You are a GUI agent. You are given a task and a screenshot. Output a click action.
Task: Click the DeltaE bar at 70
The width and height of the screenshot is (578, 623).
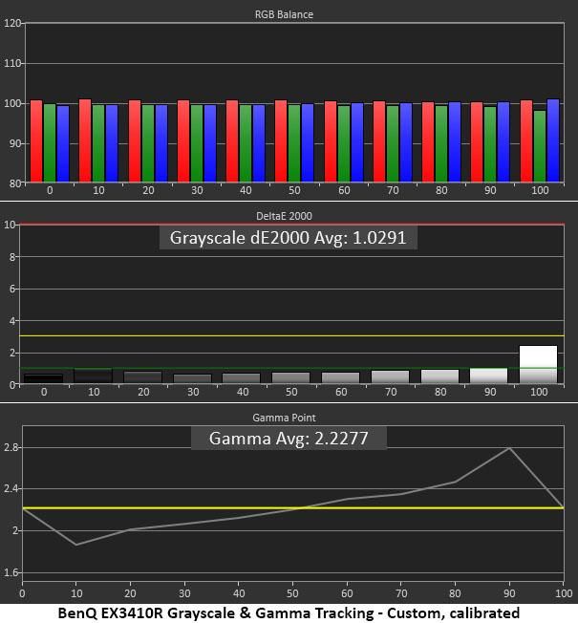pyautogui.click(x=390, y=377)
